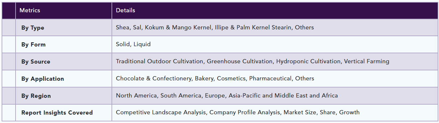Viewport: 439px width, 123px height.
Task: Click the Pharmaceutical application text
Action: click(x=270, y=78)
